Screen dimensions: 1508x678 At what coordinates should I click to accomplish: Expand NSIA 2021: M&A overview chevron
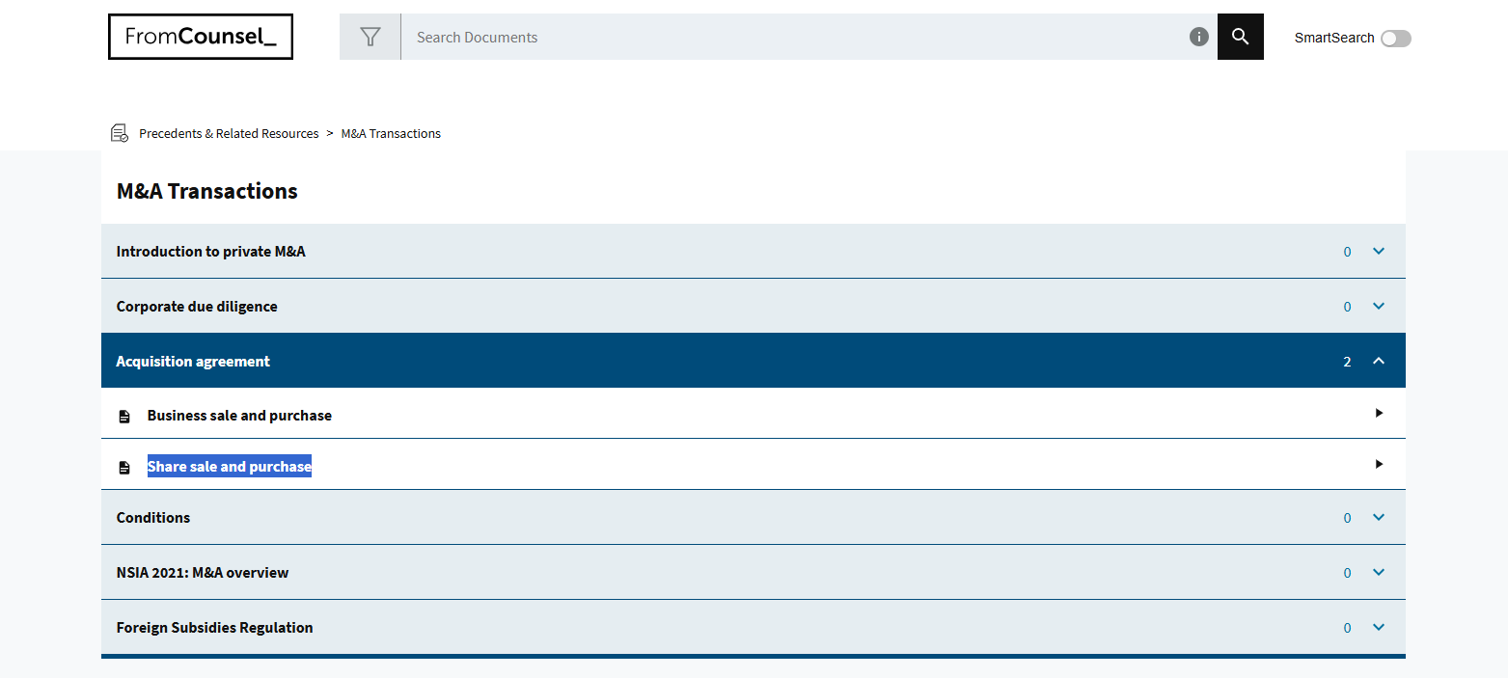click(1379, 573)
